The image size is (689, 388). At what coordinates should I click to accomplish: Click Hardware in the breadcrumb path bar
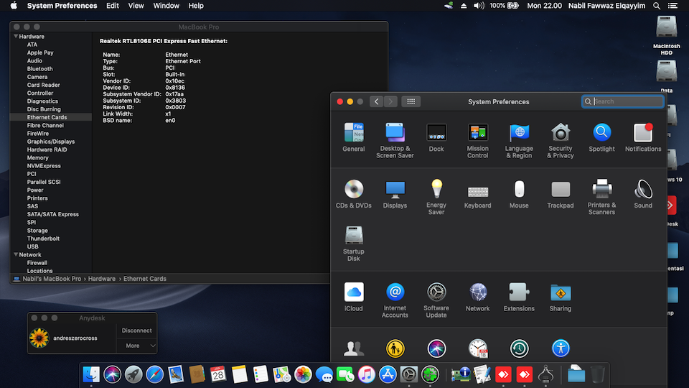coord(103,279)
